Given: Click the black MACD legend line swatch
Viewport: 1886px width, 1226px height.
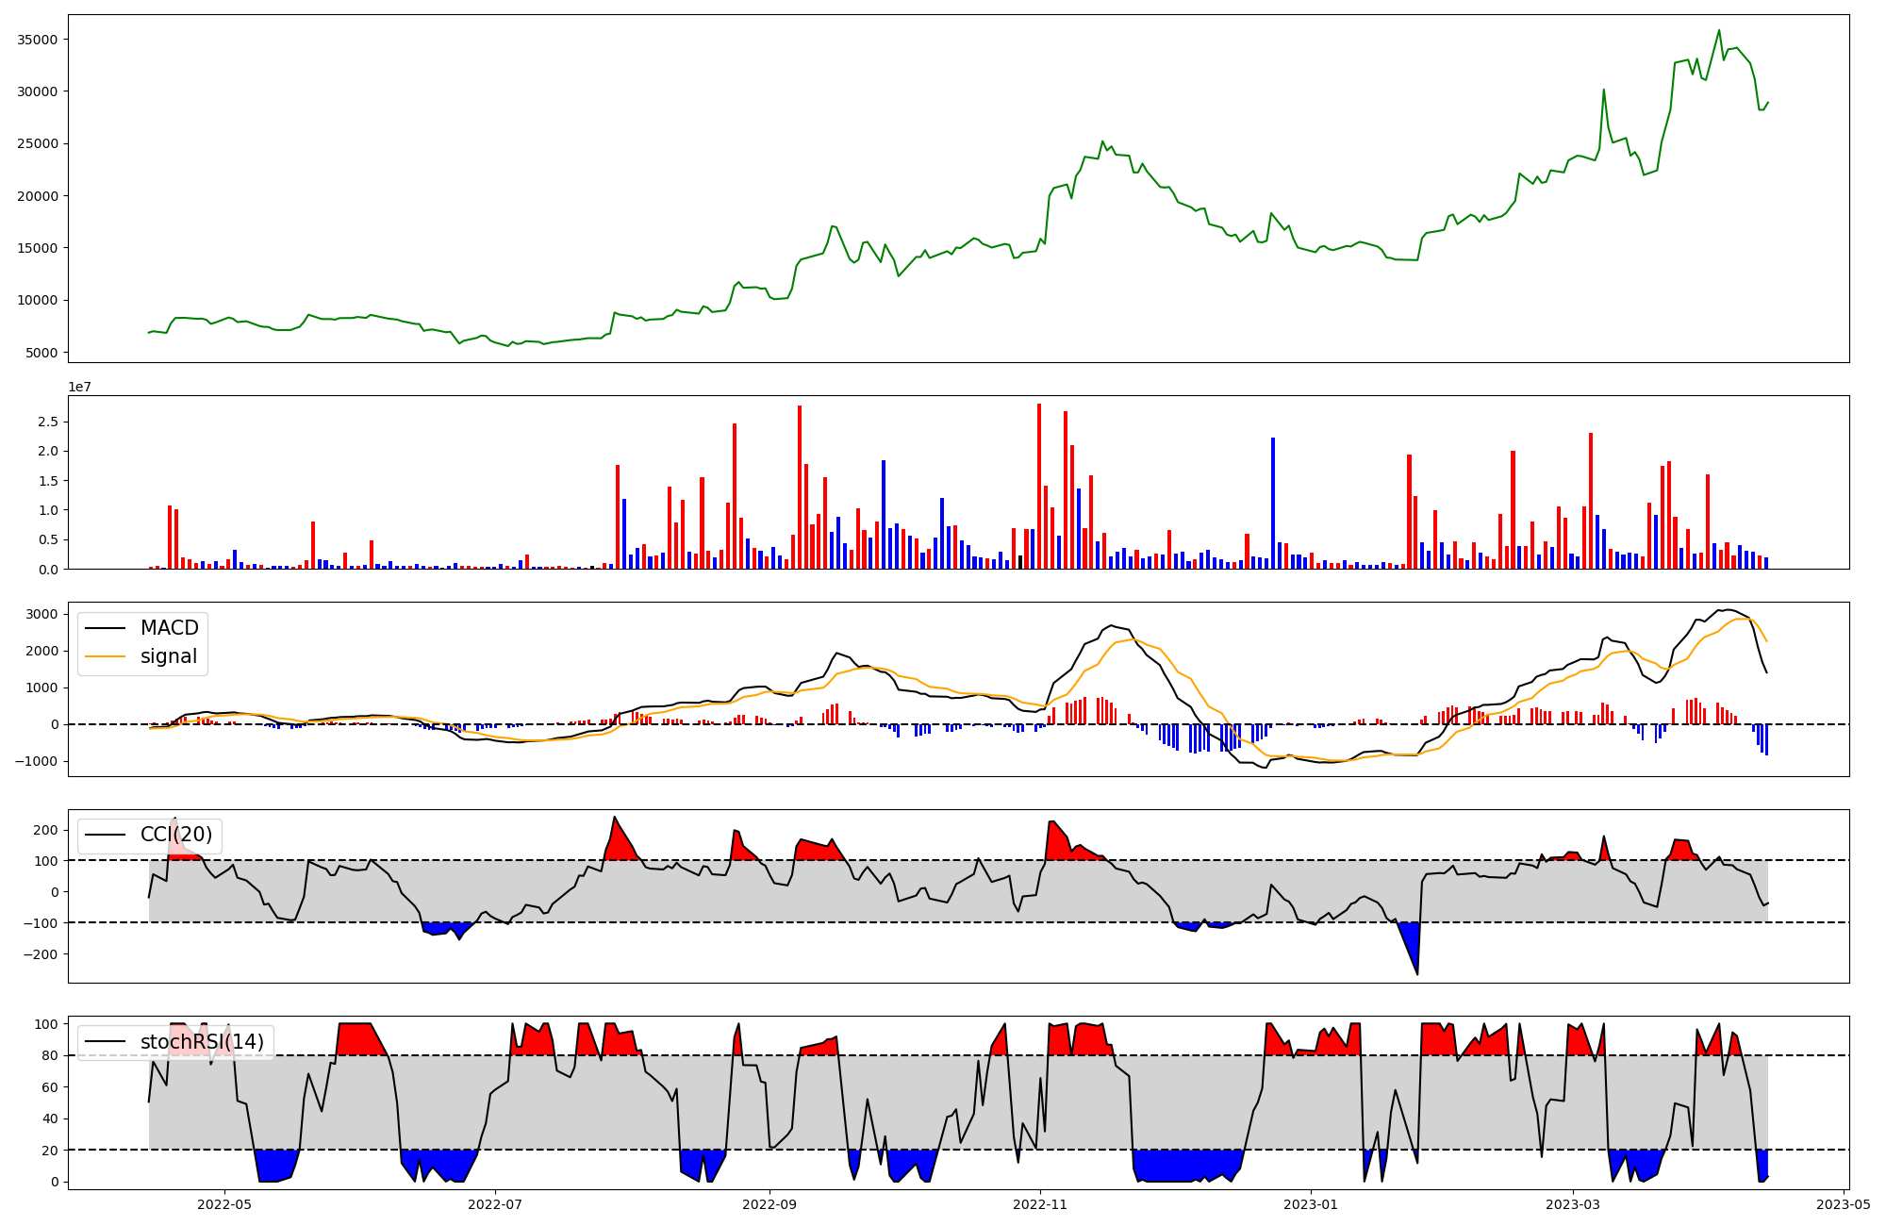Looking at the screenshot, I should pyautogui.click(x=105, y=629).
